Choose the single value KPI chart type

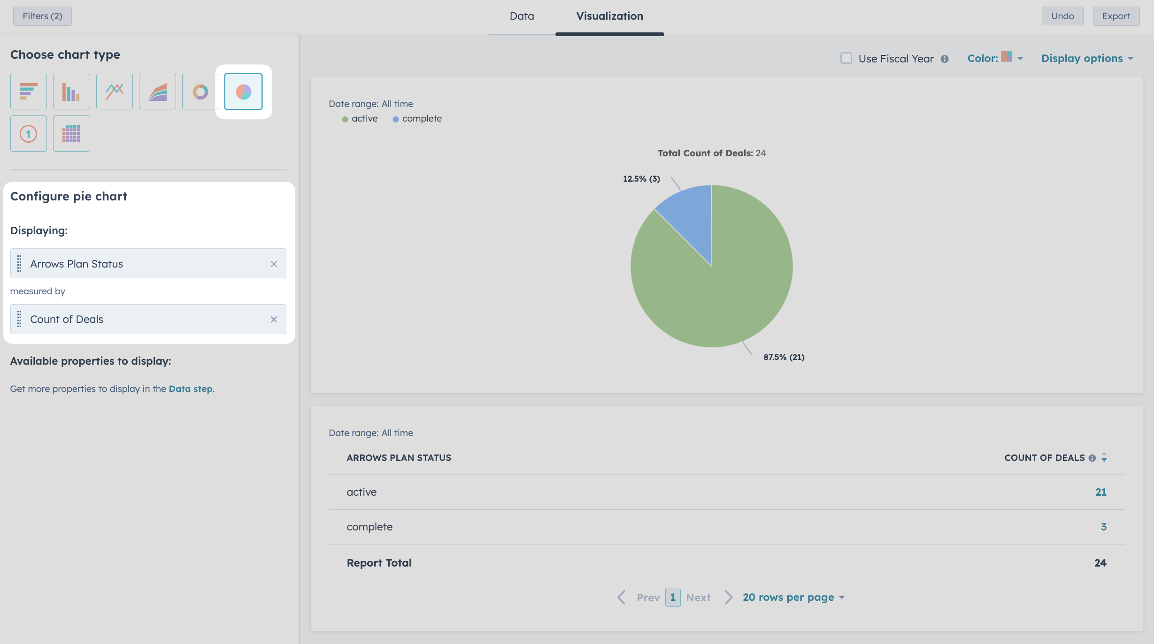point(28,133)
